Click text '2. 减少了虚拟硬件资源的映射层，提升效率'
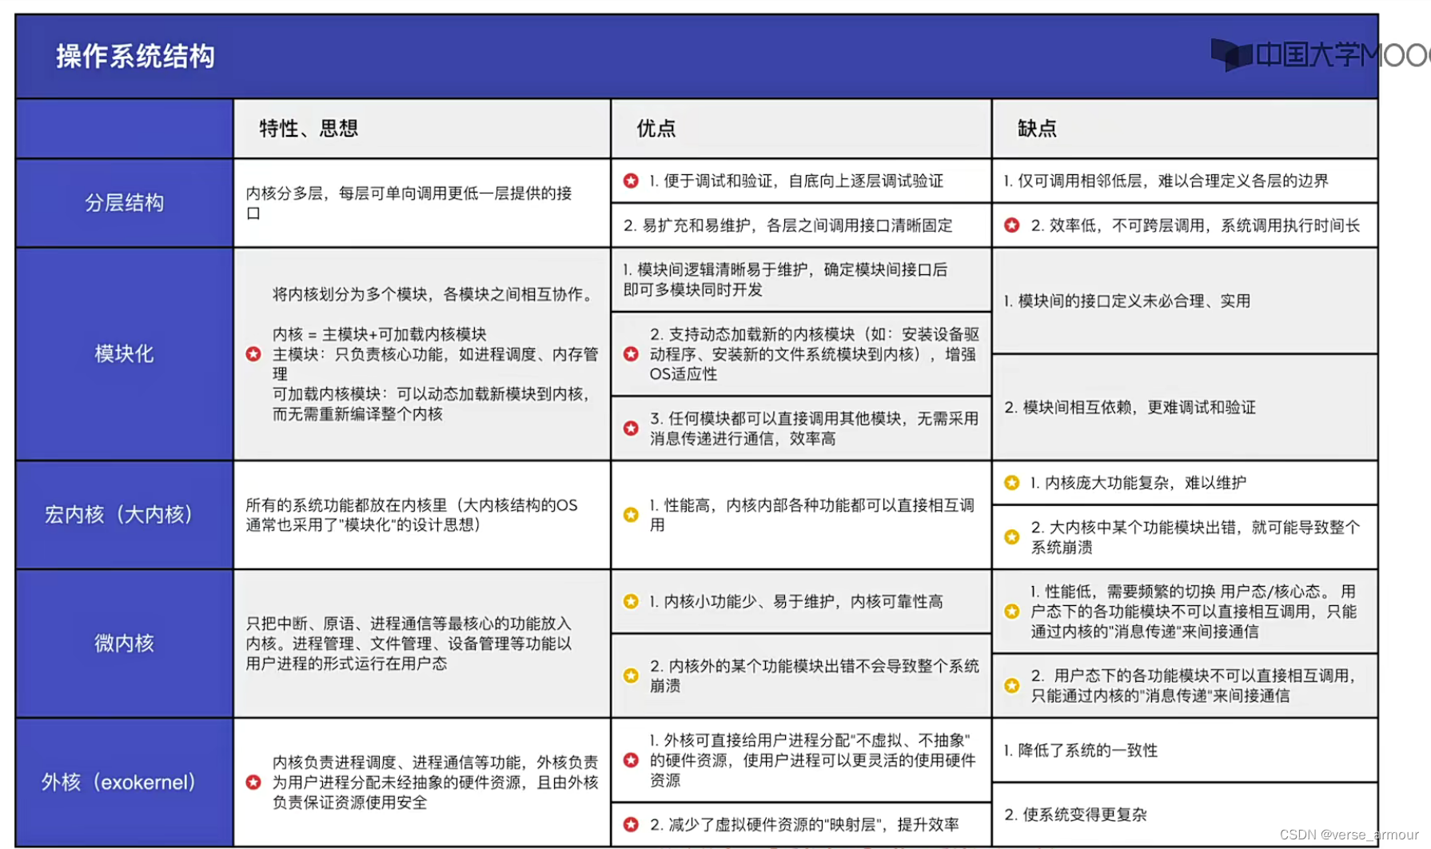1431x849 pixels. point(804,824)
